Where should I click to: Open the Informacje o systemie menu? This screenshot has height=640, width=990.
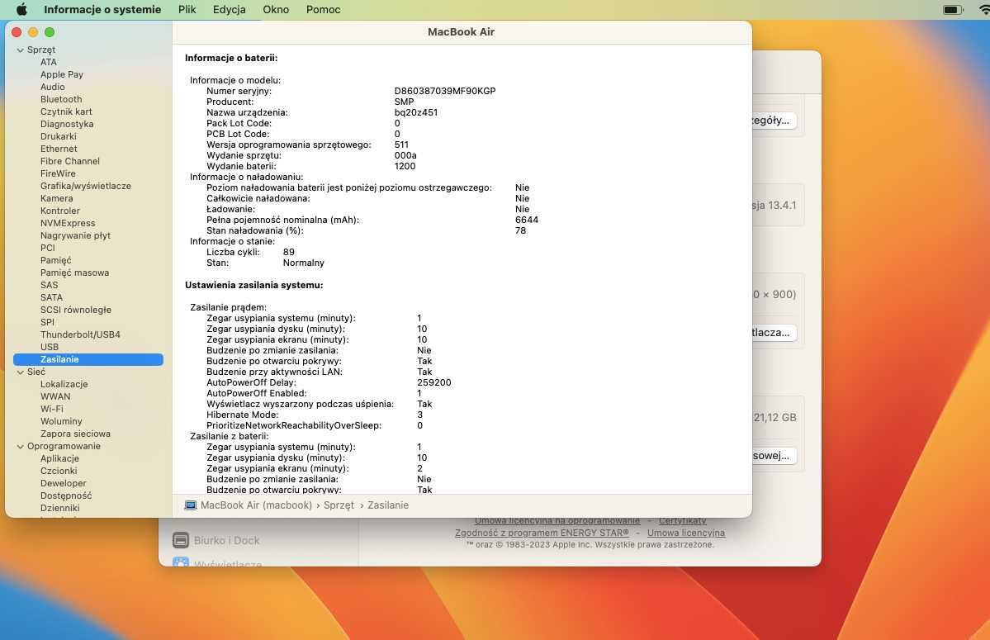[x=102, y=9]
